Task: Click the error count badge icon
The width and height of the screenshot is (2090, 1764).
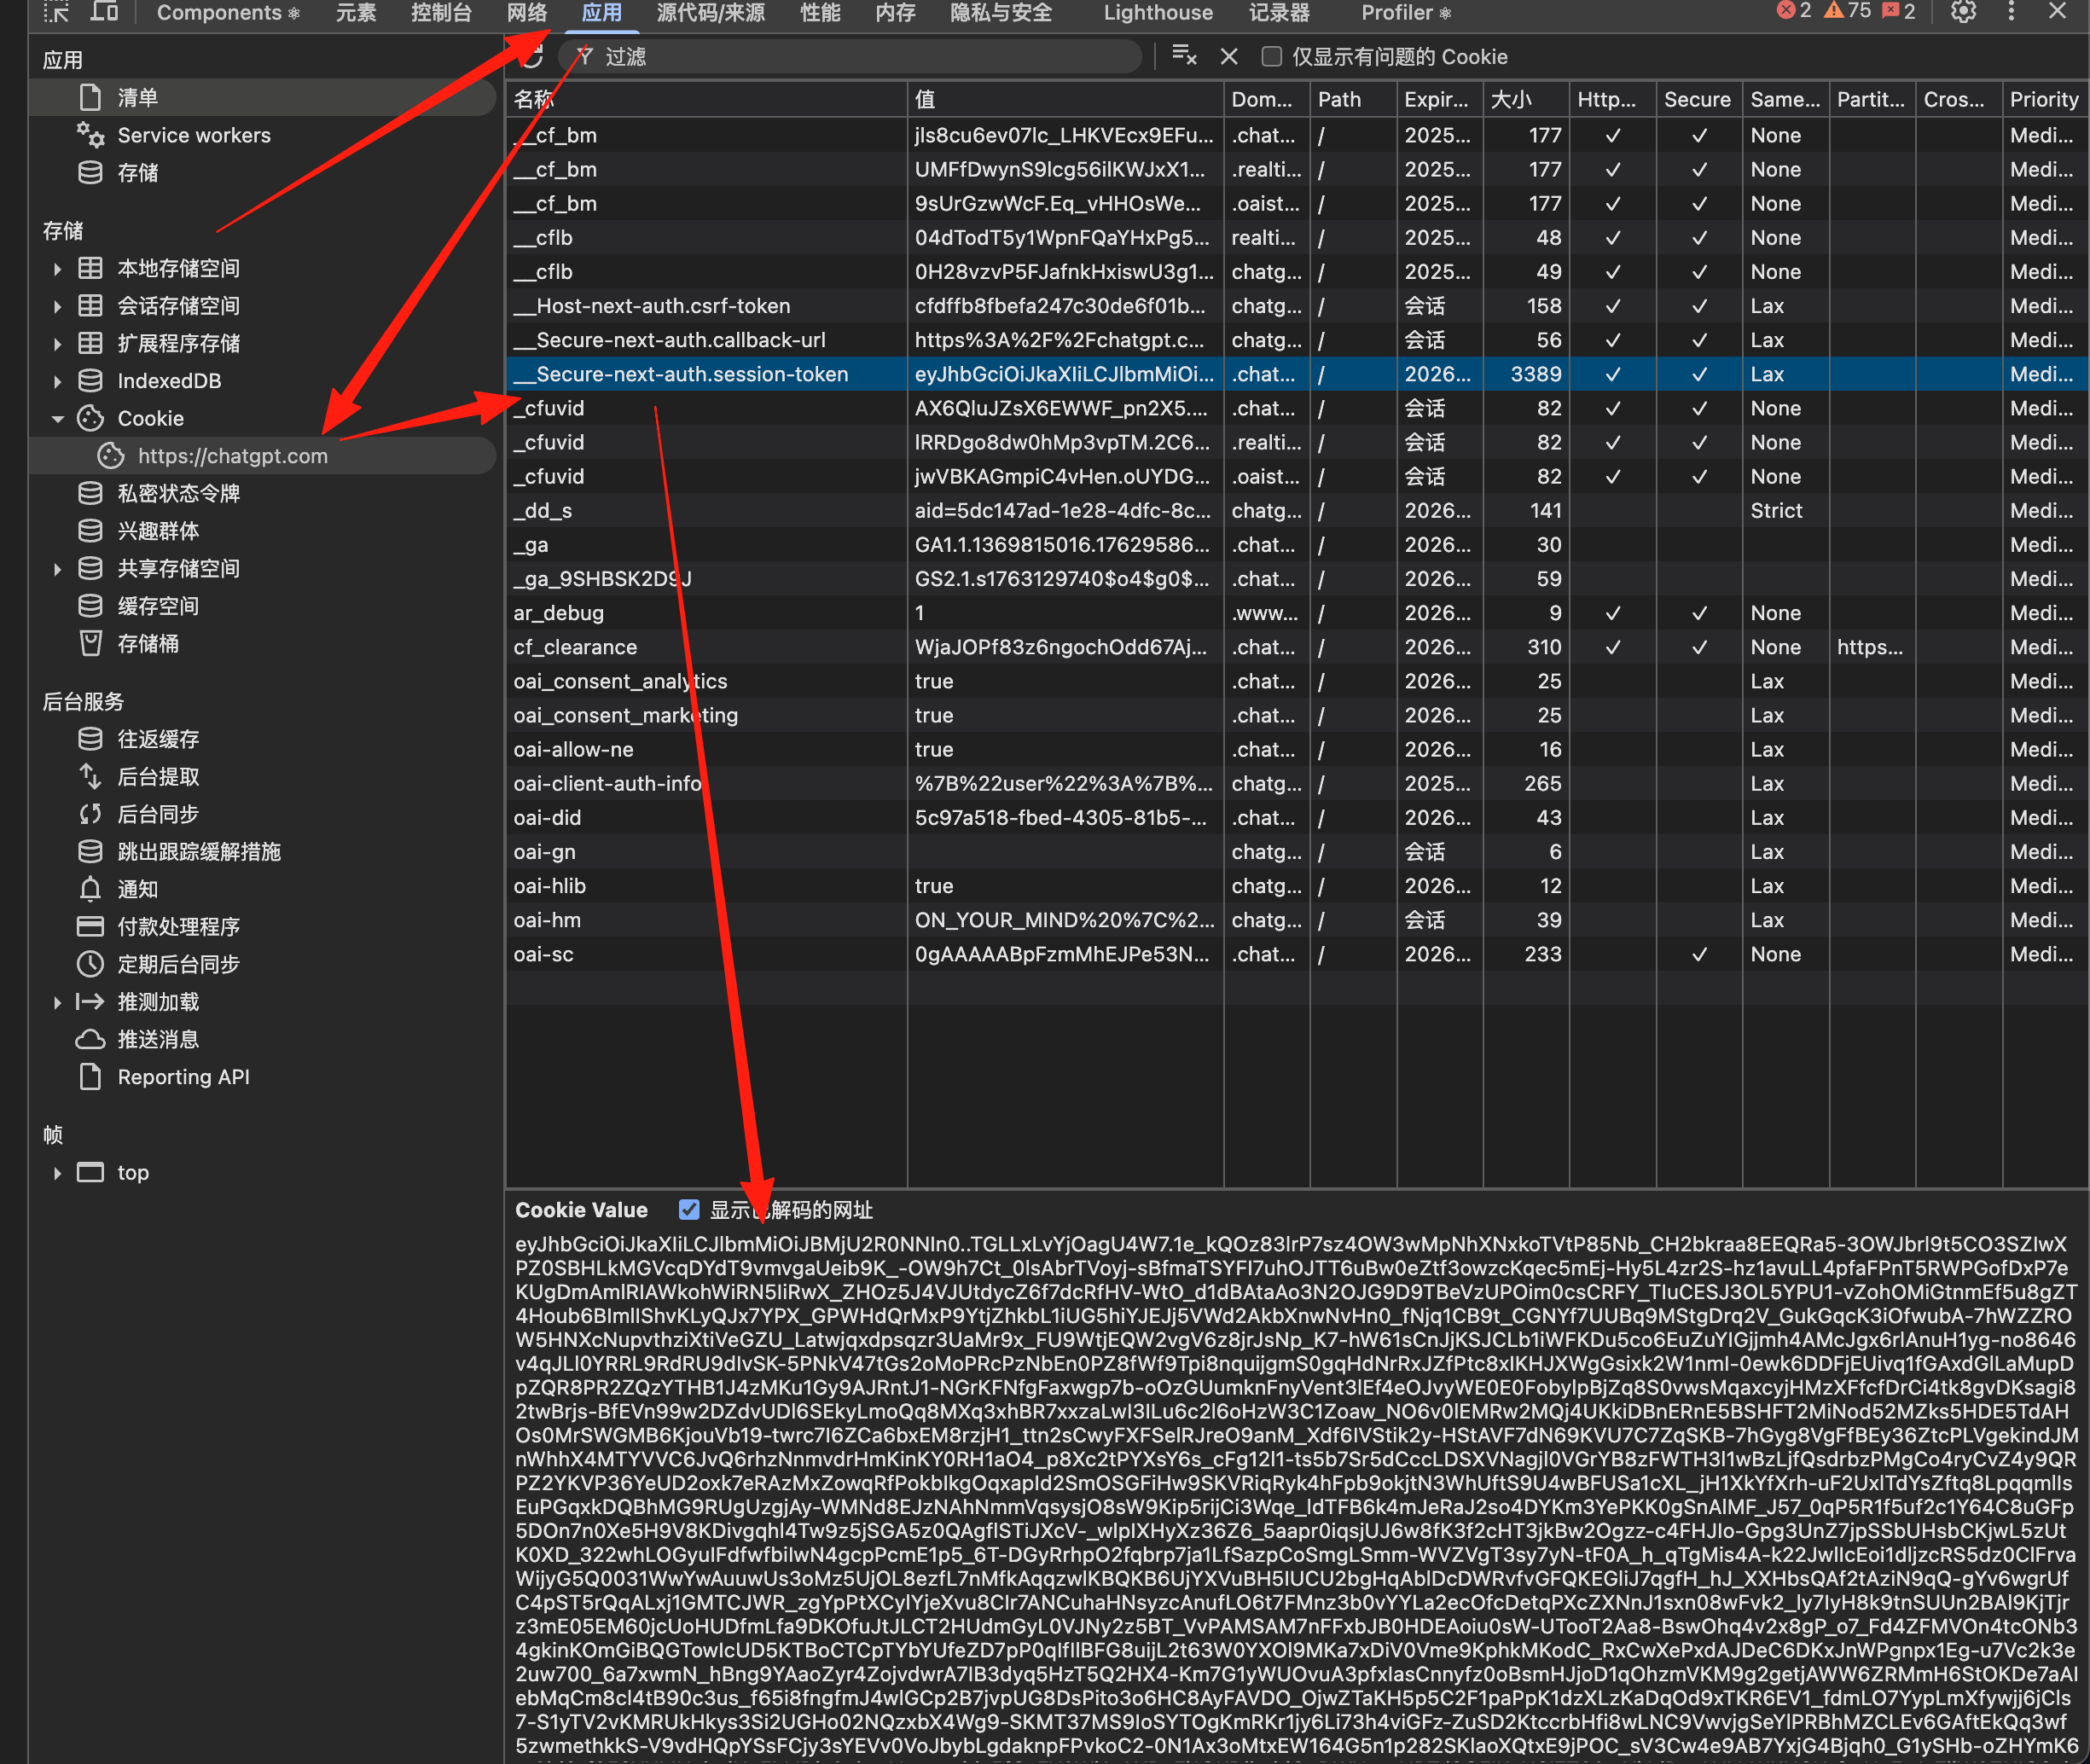Action: tap(1794, 11)
